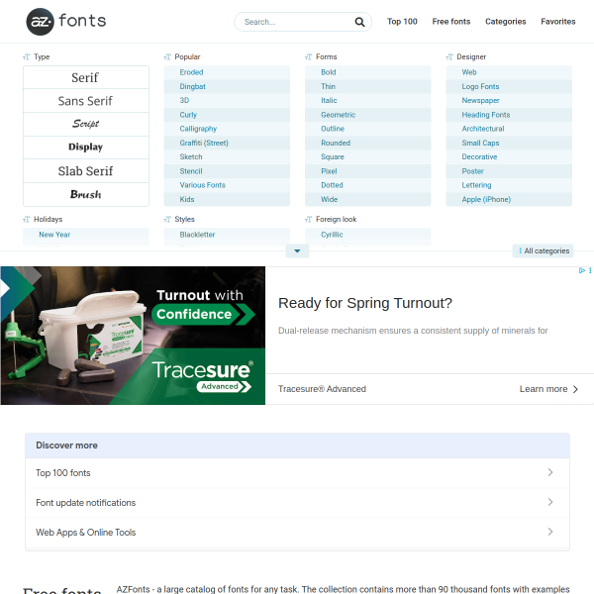
Task: Open the Rounded category
Action: [368, 143]
